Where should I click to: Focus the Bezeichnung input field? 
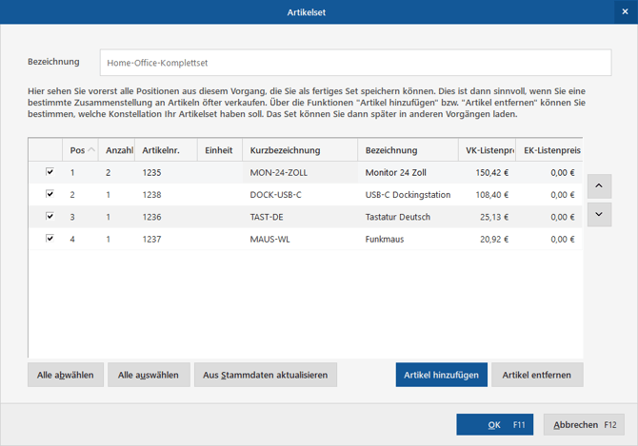pos(355,63)
